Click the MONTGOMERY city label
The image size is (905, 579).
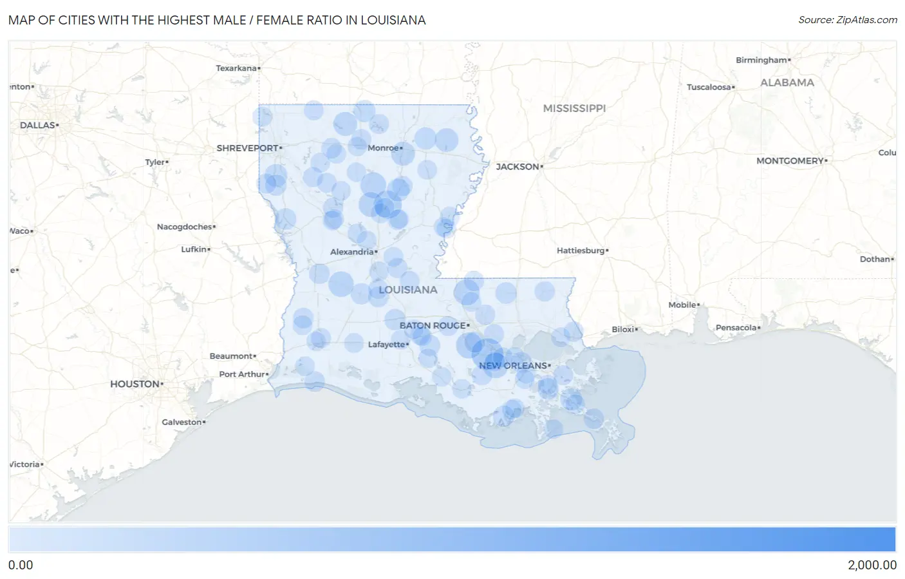point(790,161)
